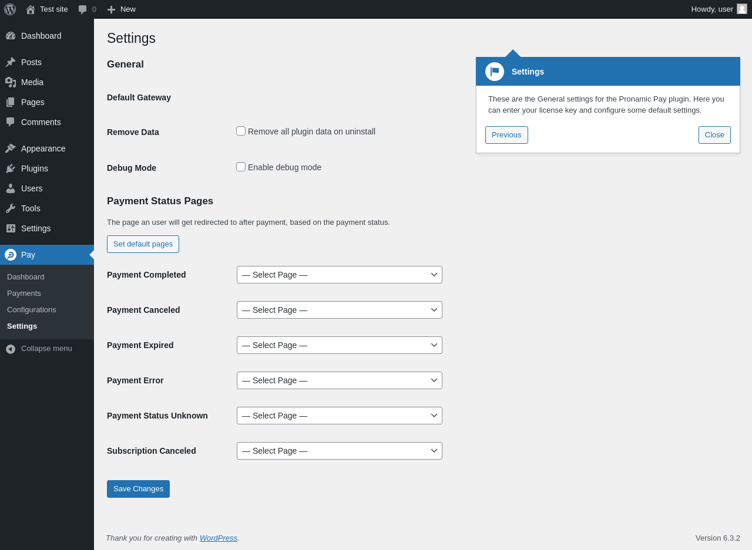Screen dimensions: 752x550
Task: Expand the Payment Expired page dropdown
Action: click(340, 345)
